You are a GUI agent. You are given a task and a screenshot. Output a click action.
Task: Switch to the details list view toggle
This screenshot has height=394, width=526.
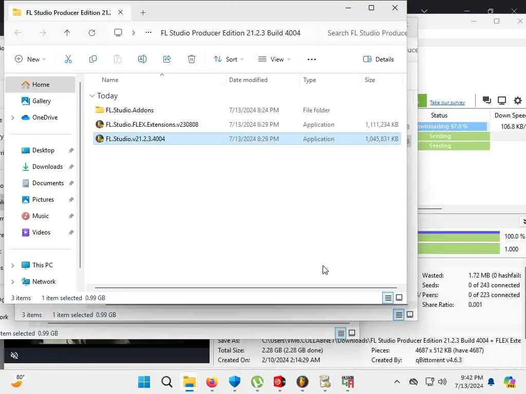[388, 298]
